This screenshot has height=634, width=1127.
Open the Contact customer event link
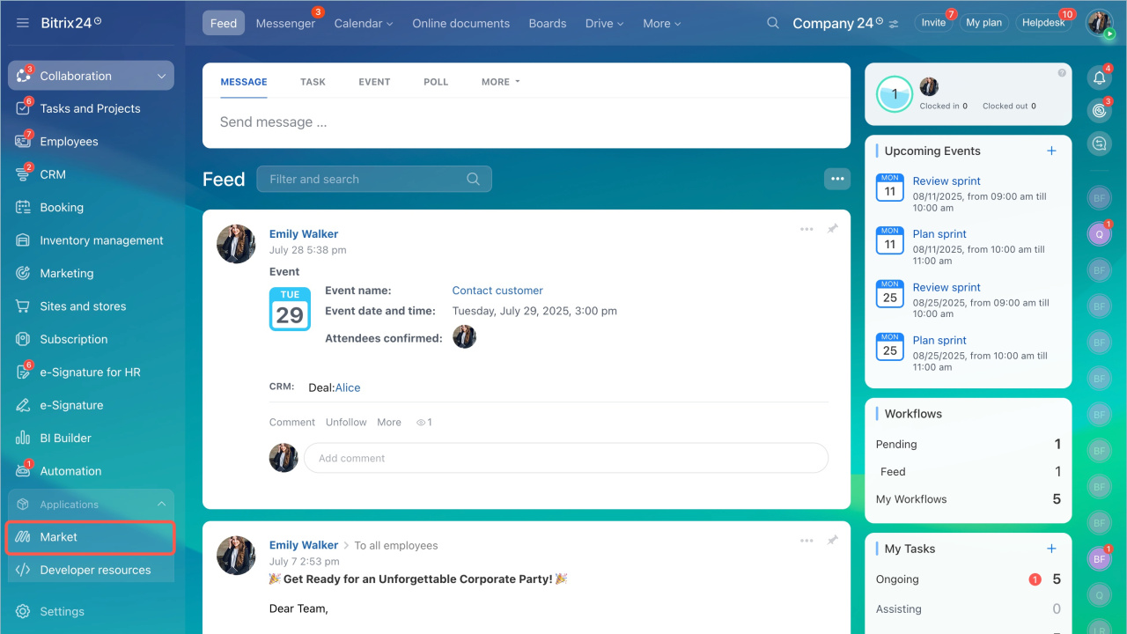[x=497, y=291]
